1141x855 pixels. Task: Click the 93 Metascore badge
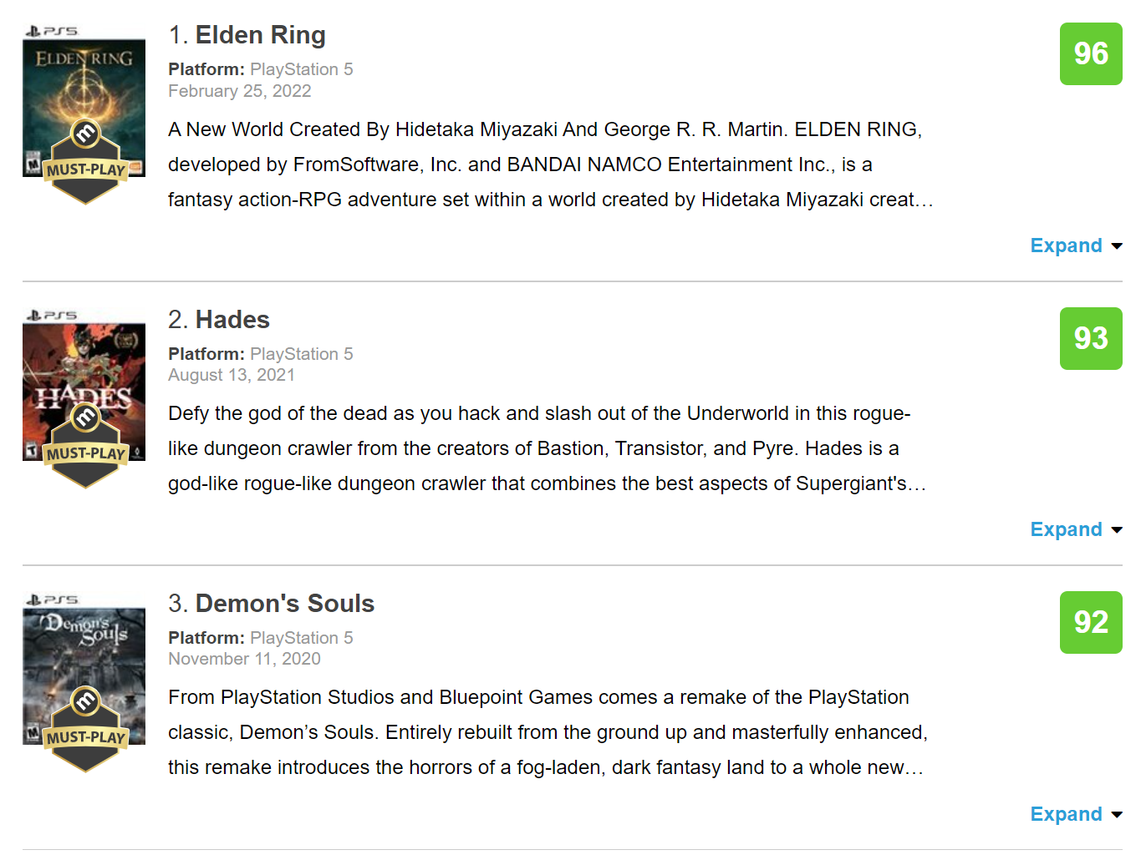[x=1090, y=338]
